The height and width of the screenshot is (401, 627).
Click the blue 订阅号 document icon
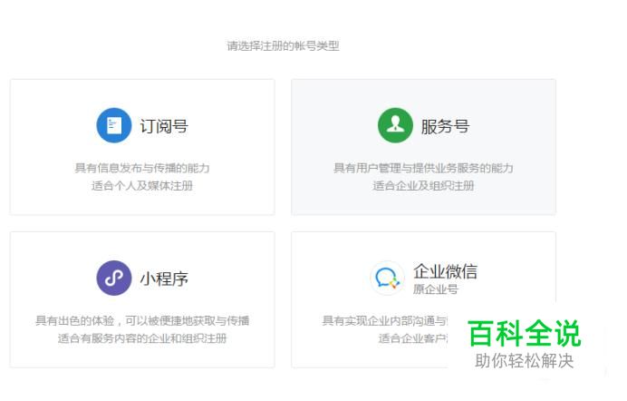pos(114,125)
